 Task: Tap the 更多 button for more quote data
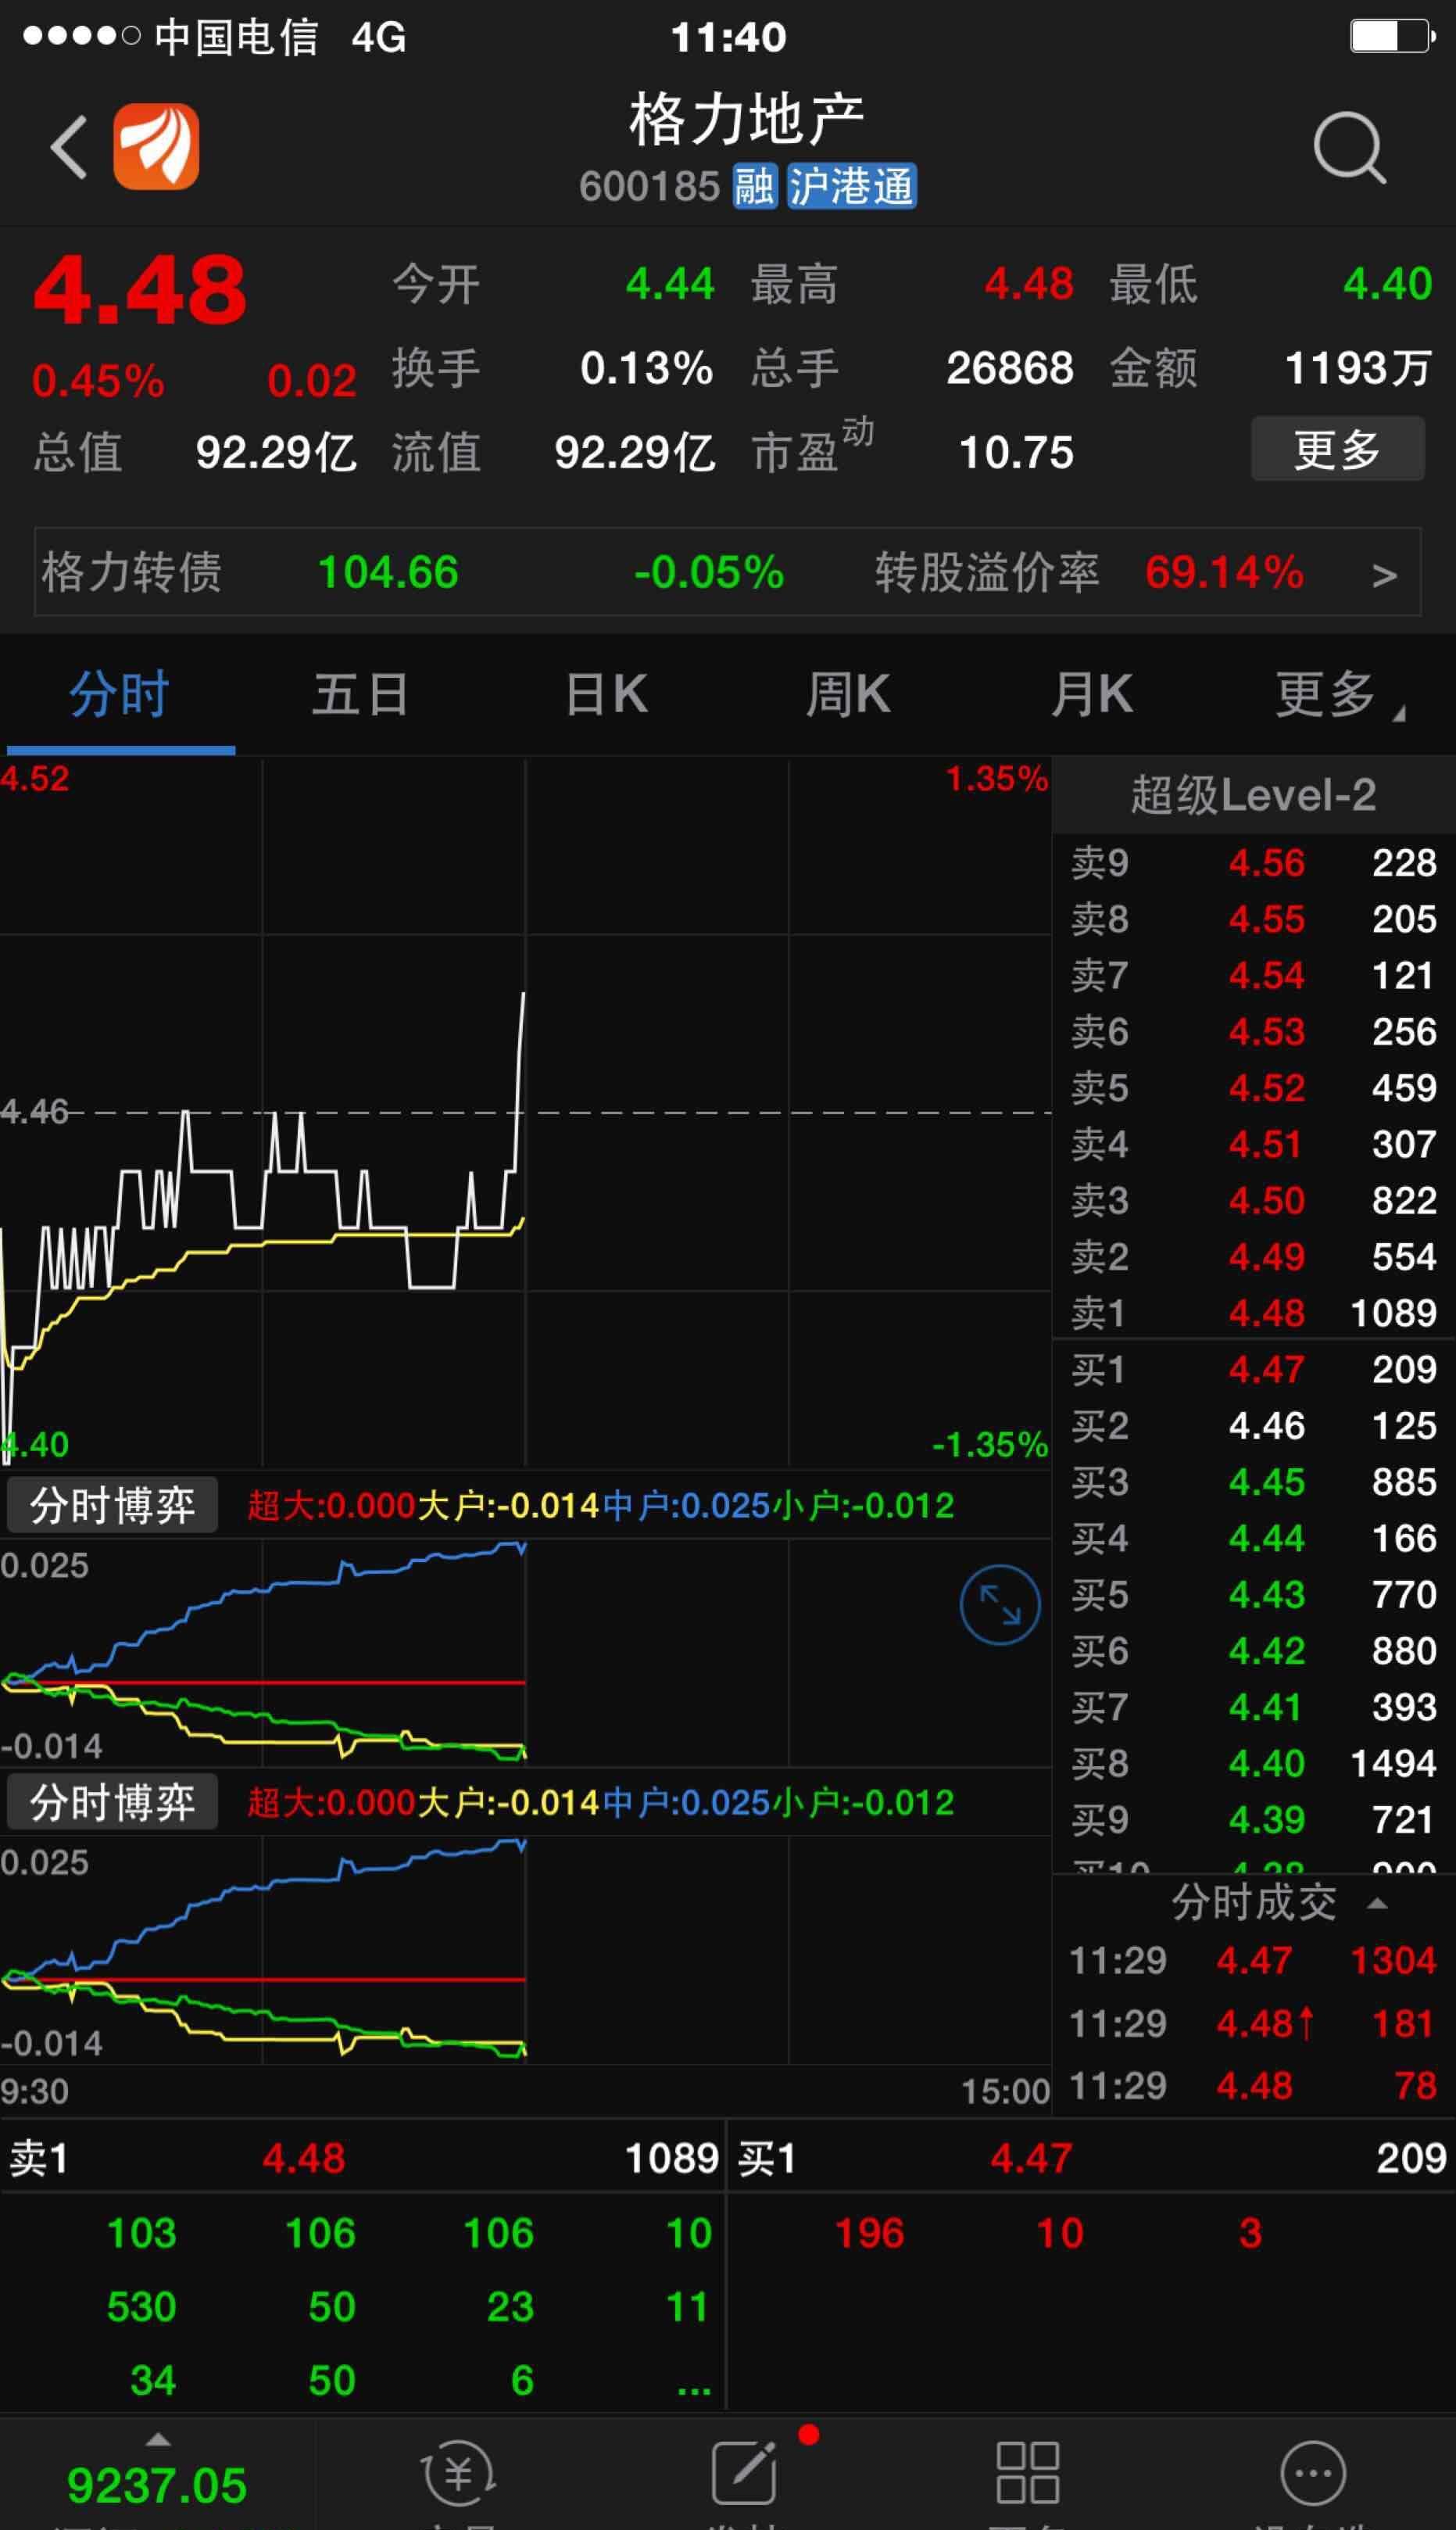[1337, 448]
